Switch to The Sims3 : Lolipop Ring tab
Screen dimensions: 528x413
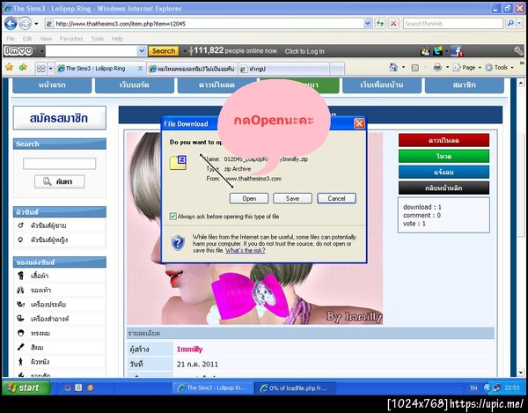click(x=95, y=69)
